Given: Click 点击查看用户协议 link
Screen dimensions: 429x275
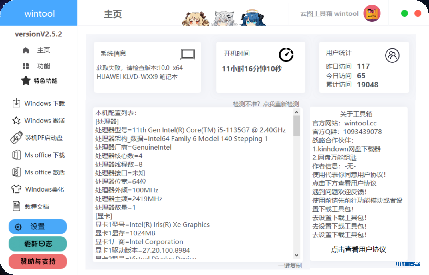Looking at the screenshot, I should pyautogui.click(x=358, y=250).
